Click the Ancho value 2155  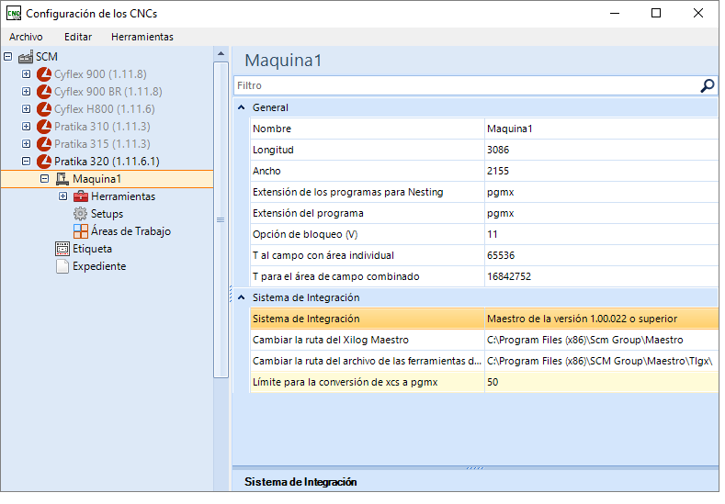602,172
